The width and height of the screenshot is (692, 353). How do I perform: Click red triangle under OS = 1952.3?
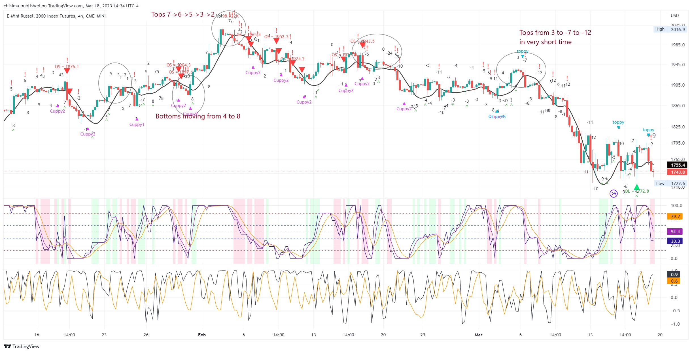[276, 41]
